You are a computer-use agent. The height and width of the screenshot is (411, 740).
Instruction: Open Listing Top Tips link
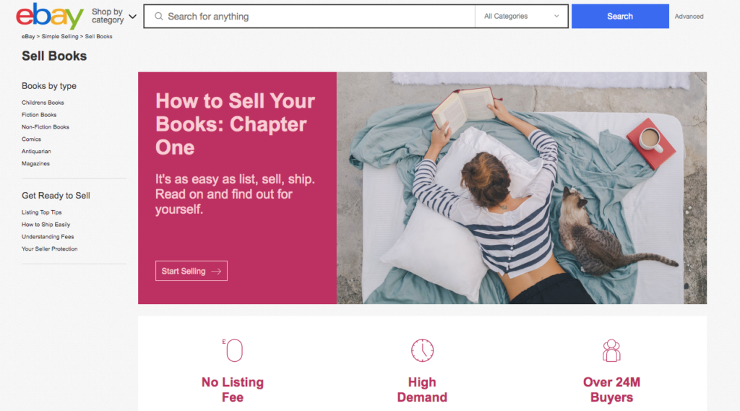41,212
